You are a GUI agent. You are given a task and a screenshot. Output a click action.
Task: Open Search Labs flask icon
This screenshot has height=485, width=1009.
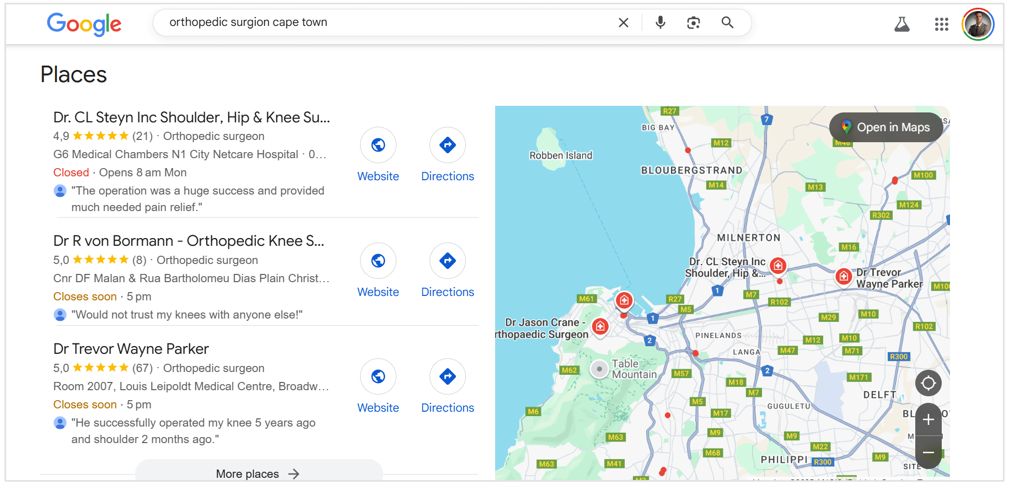point(901,24)
